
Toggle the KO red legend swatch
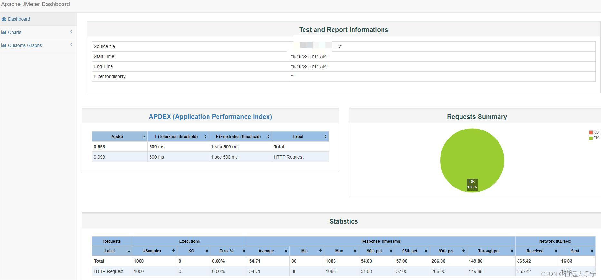coord(591,132)
